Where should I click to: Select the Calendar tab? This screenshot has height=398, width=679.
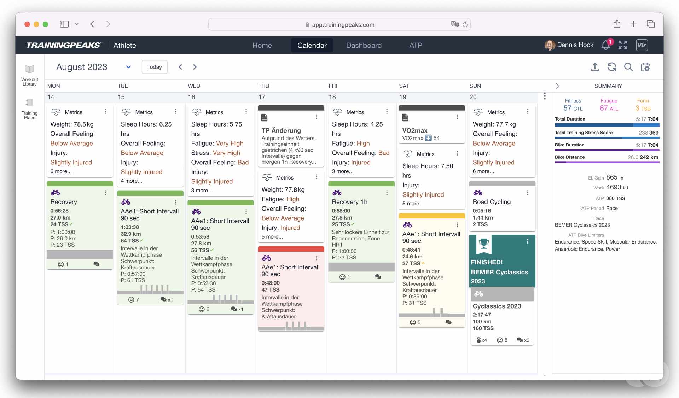(312, 45)
